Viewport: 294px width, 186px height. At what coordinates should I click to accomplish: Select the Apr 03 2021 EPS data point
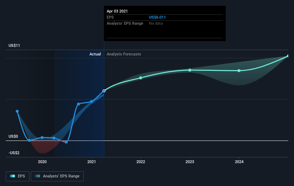pyautogui.click(x=104, y=91)
